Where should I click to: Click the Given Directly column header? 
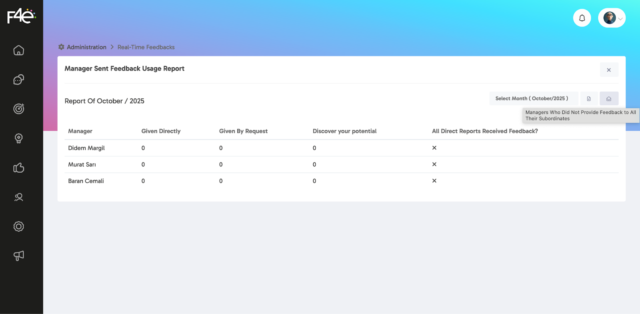[161, 131]
